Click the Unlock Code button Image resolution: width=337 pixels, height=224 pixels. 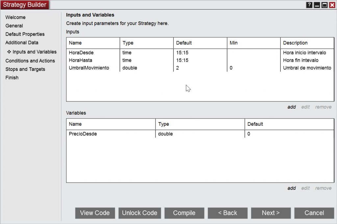[x=140, y=213]
